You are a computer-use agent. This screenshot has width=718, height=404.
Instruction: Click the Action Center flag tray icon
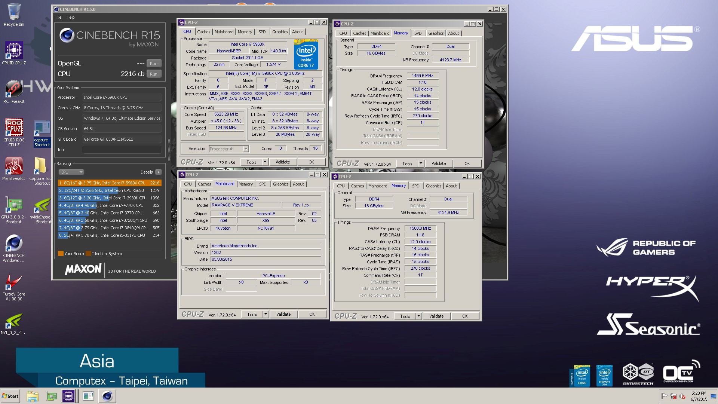point(665,396)
